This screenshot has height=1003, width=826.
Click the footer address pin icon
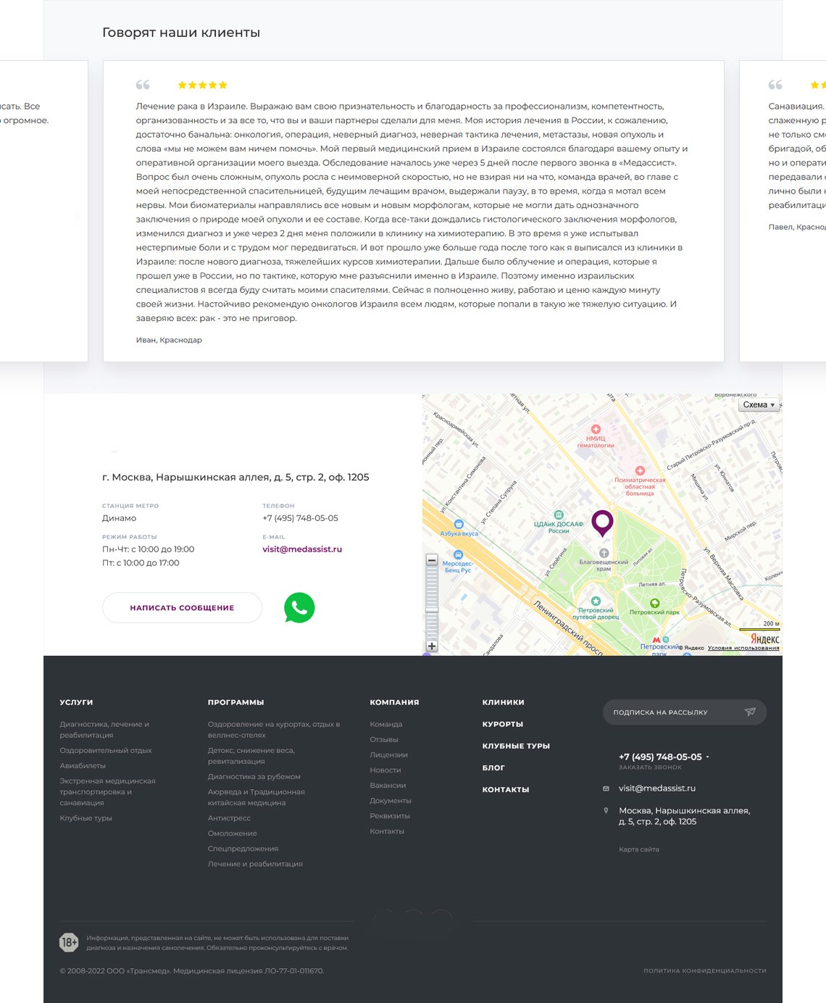[606, 811]
